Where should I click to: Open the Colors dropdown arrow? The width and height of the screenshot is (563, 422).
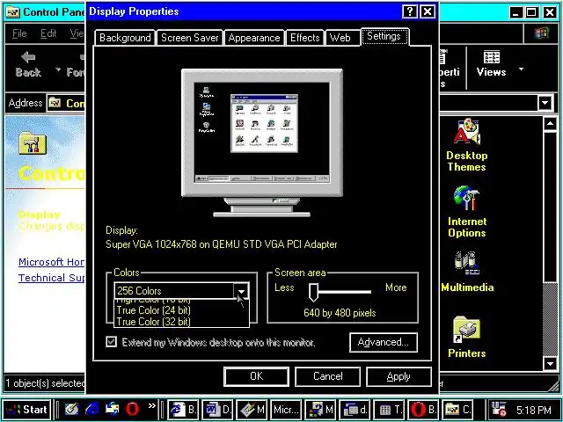click(x=241, y=291)
